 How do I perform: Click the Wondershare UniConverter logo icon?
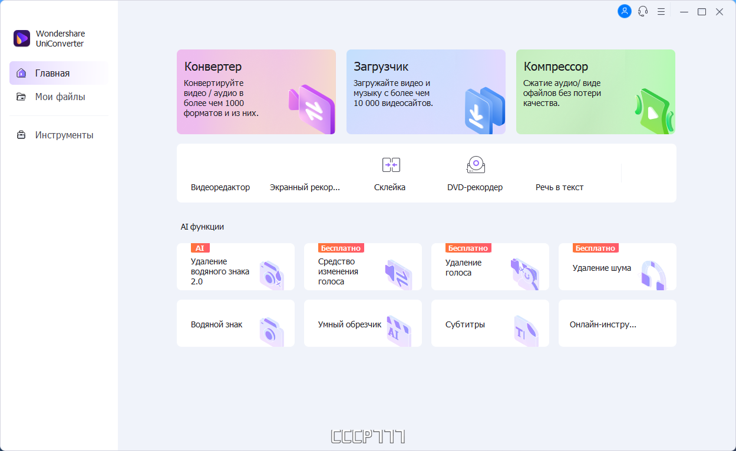[x=22, y=39]
